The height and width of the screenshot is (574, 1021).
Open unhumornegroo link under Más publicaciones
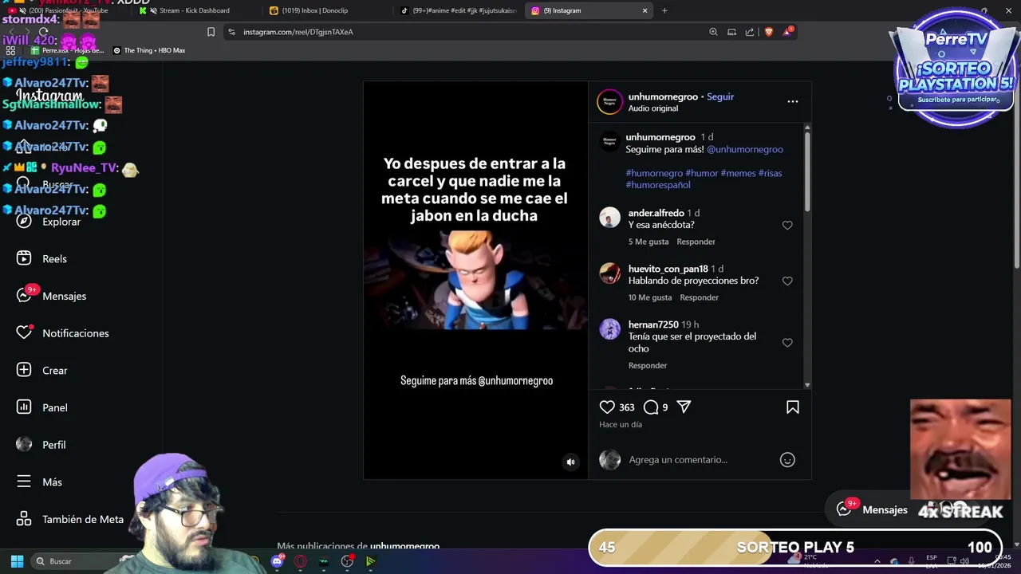coord(404,547)
